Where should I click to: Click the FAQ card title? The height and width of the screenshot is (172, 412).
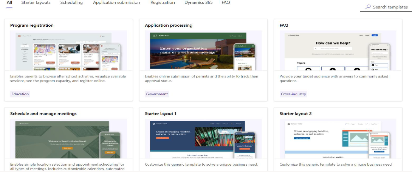[284, 25]
